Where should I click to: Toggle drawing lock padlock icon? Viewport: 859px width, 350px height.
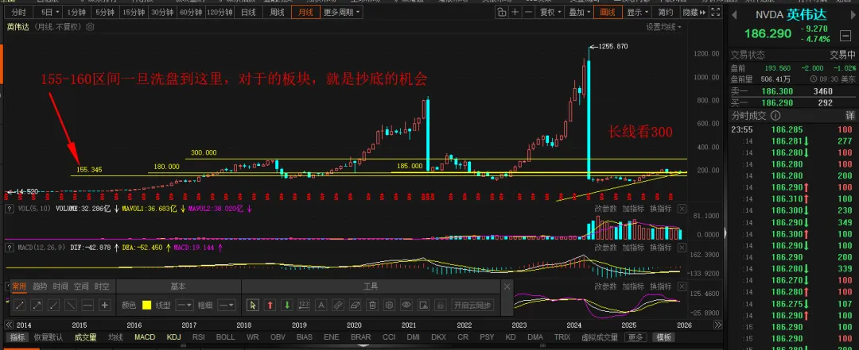(x=440, y=305)
